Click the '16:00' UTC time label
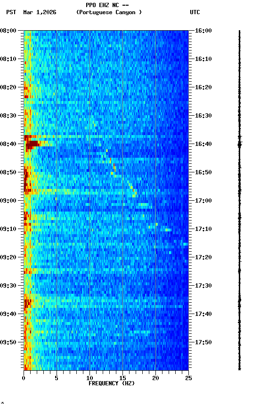Screen dimensions: 260x408 (203, 31)
